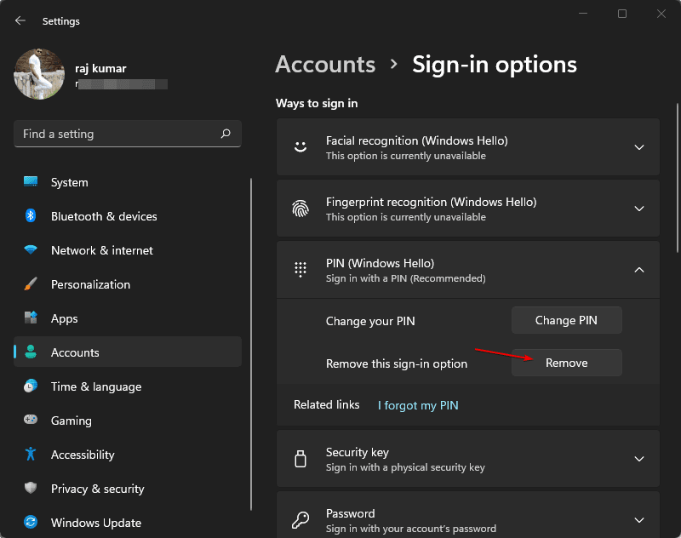Expand the Security key option

639,458
